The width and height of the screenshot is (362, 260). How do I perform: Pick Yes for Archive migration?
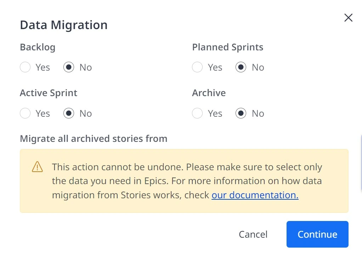(x=197, y=113)
